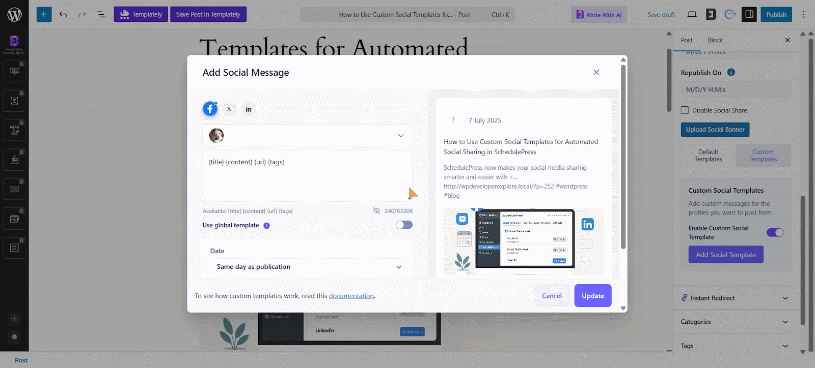Switch to the Block tab
Image resolution: width=815 pixels, height=368 pixels.
[715, 40]
